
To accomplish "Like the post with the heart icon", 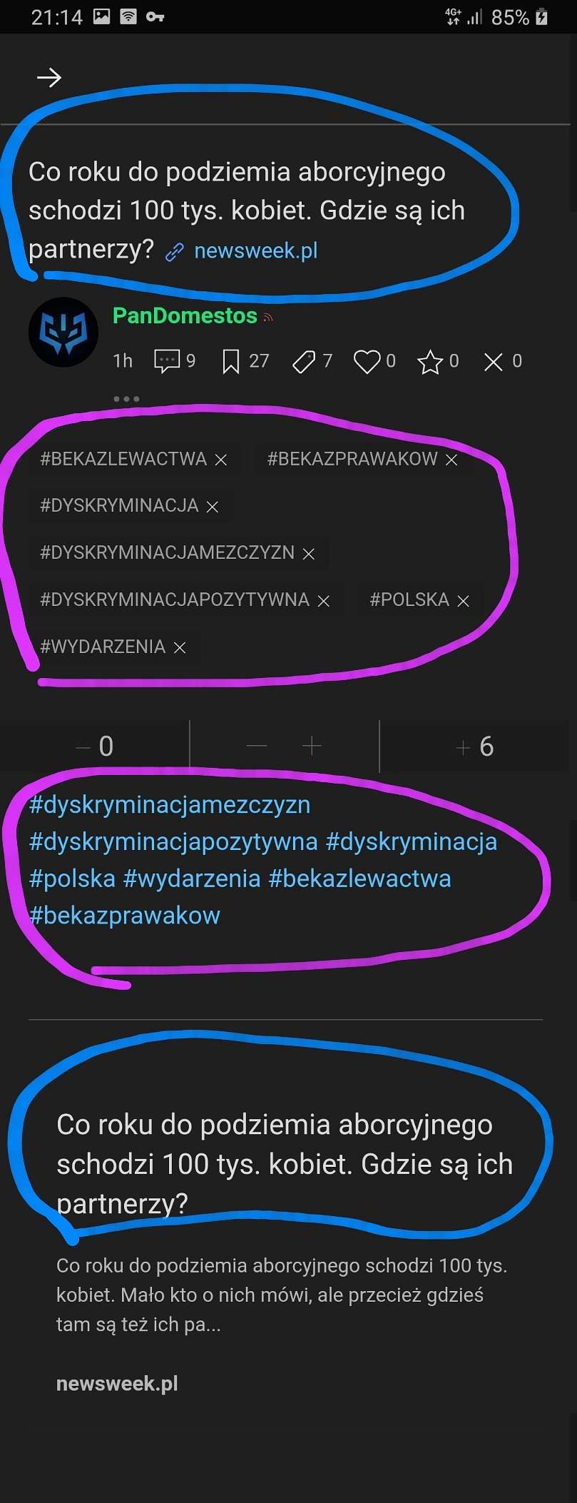I will pos(367,362).
